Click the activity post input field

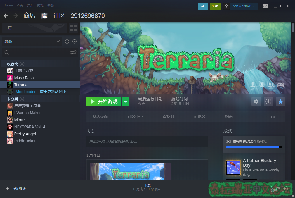click(147, 141)
